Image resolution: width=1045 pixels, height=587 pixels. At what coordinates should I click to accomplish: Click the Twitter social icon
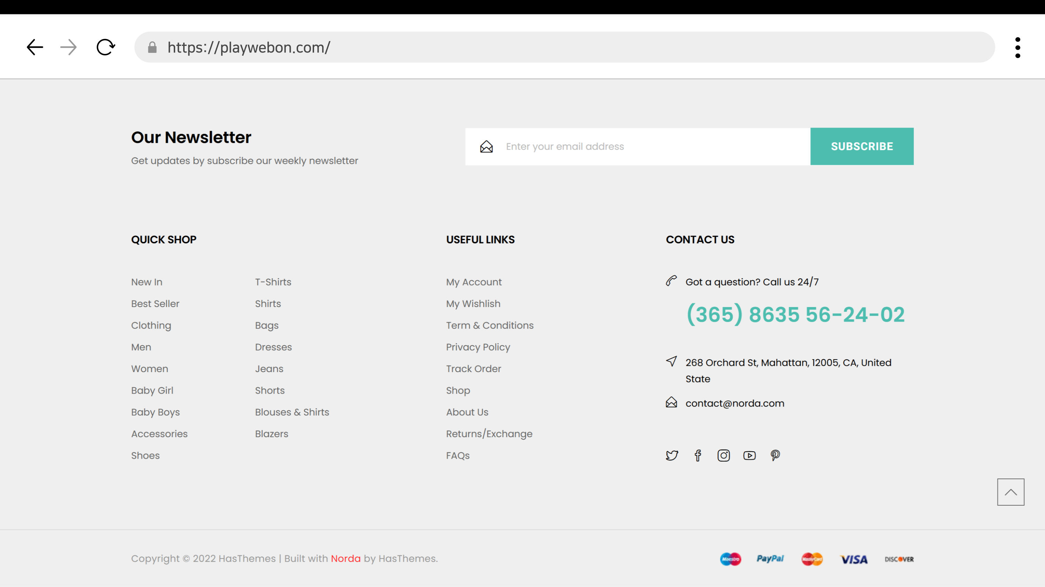(x=672, y=455)
